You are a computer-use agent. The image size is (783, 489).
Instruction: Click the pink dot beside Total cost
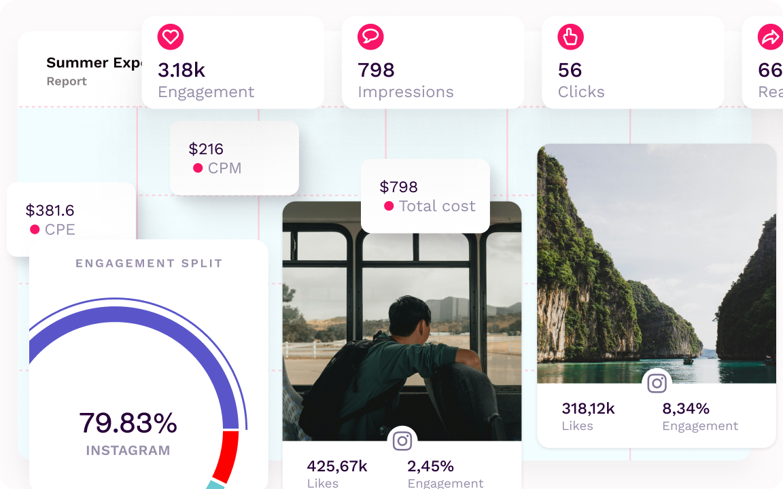[x=389, y=206]
